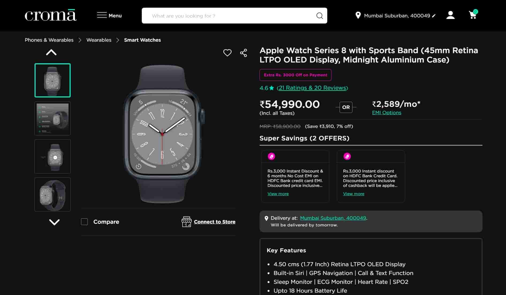This screenshot has width=506, height=295.
Task: Click the search input field
Action: (x=227, y=15)
